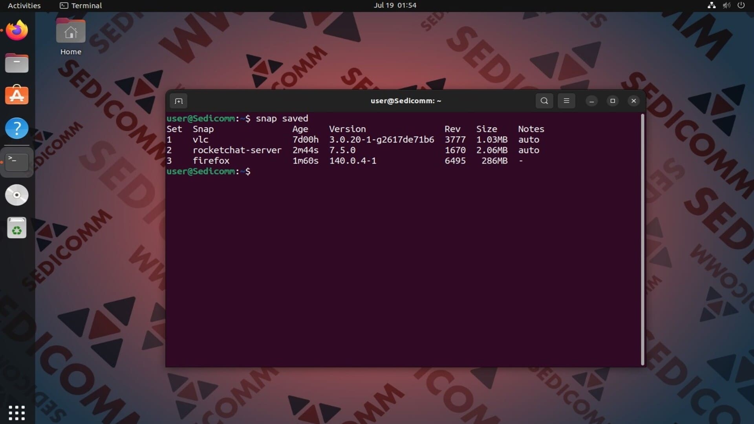
Task: Click size '286MB' value
Action: pos(494,161)
